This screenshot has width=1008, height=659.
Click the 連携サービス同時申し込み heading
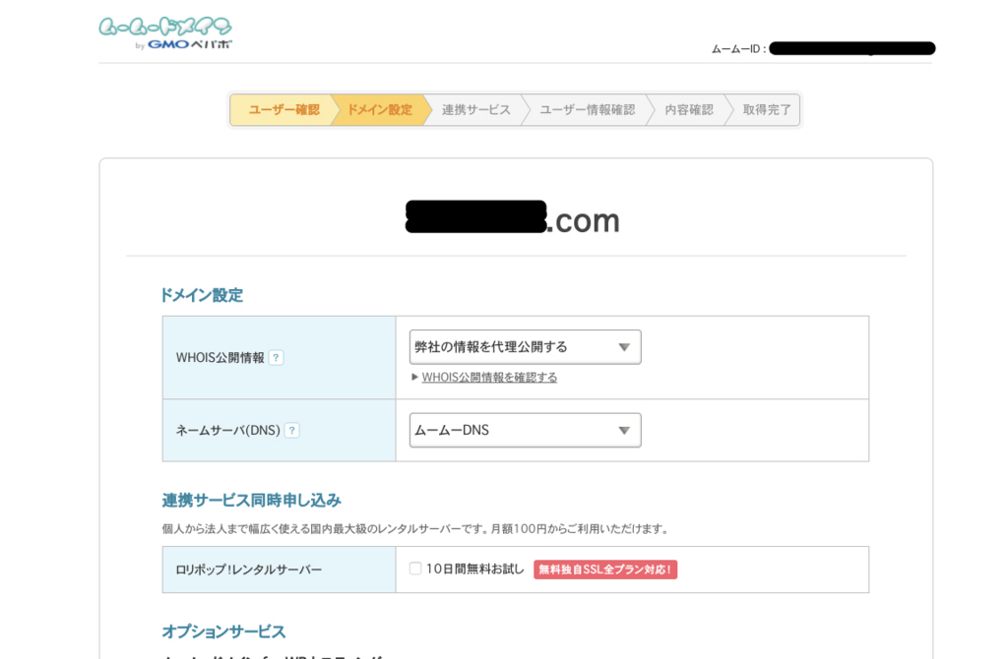pos(251,501)
